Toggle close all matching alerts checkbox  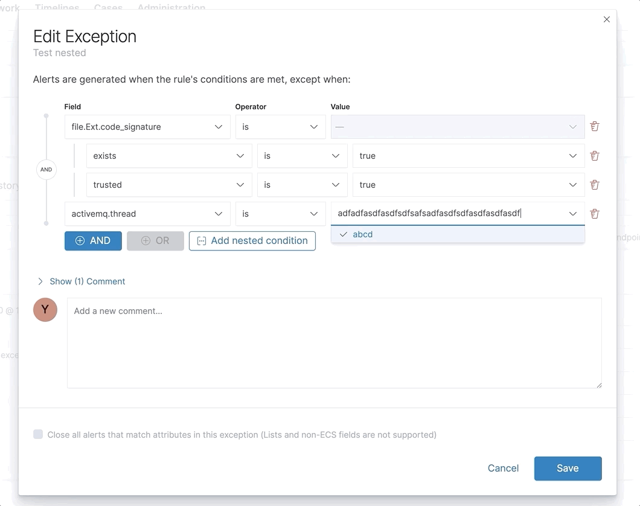(x=38, y=434)
